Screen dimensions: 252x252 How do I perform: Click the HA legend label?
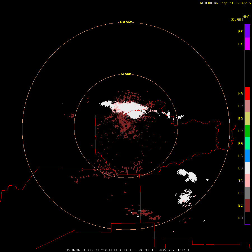click(x=240, y=94)
